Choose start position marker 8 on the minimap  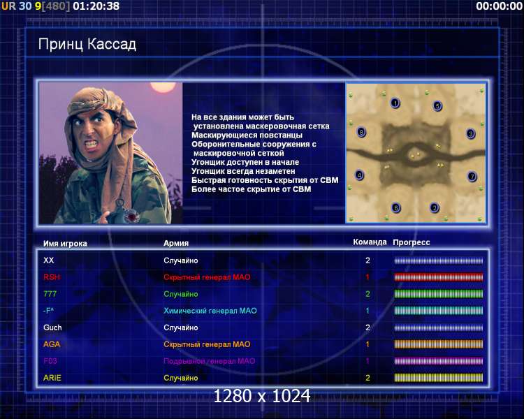pyautogui.click(x=361, y=132)
